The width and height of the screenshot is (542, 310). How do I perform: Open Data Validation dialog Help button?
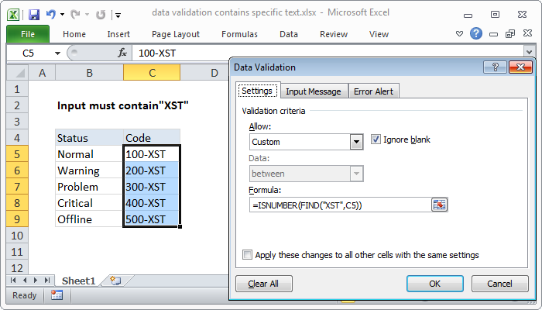pyautogui.click(x=495, y=67)
